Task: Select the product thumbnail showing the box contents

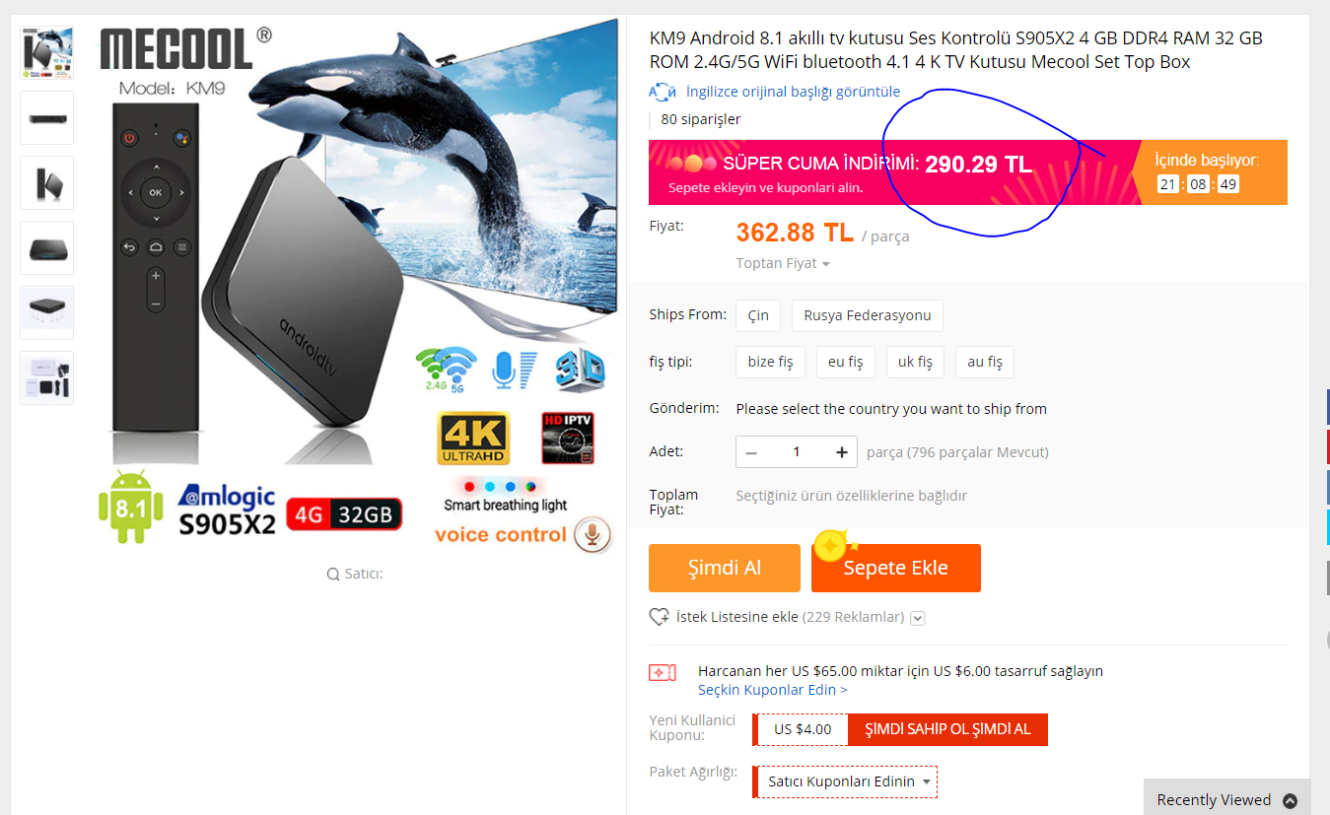Action: click(46, 377)
